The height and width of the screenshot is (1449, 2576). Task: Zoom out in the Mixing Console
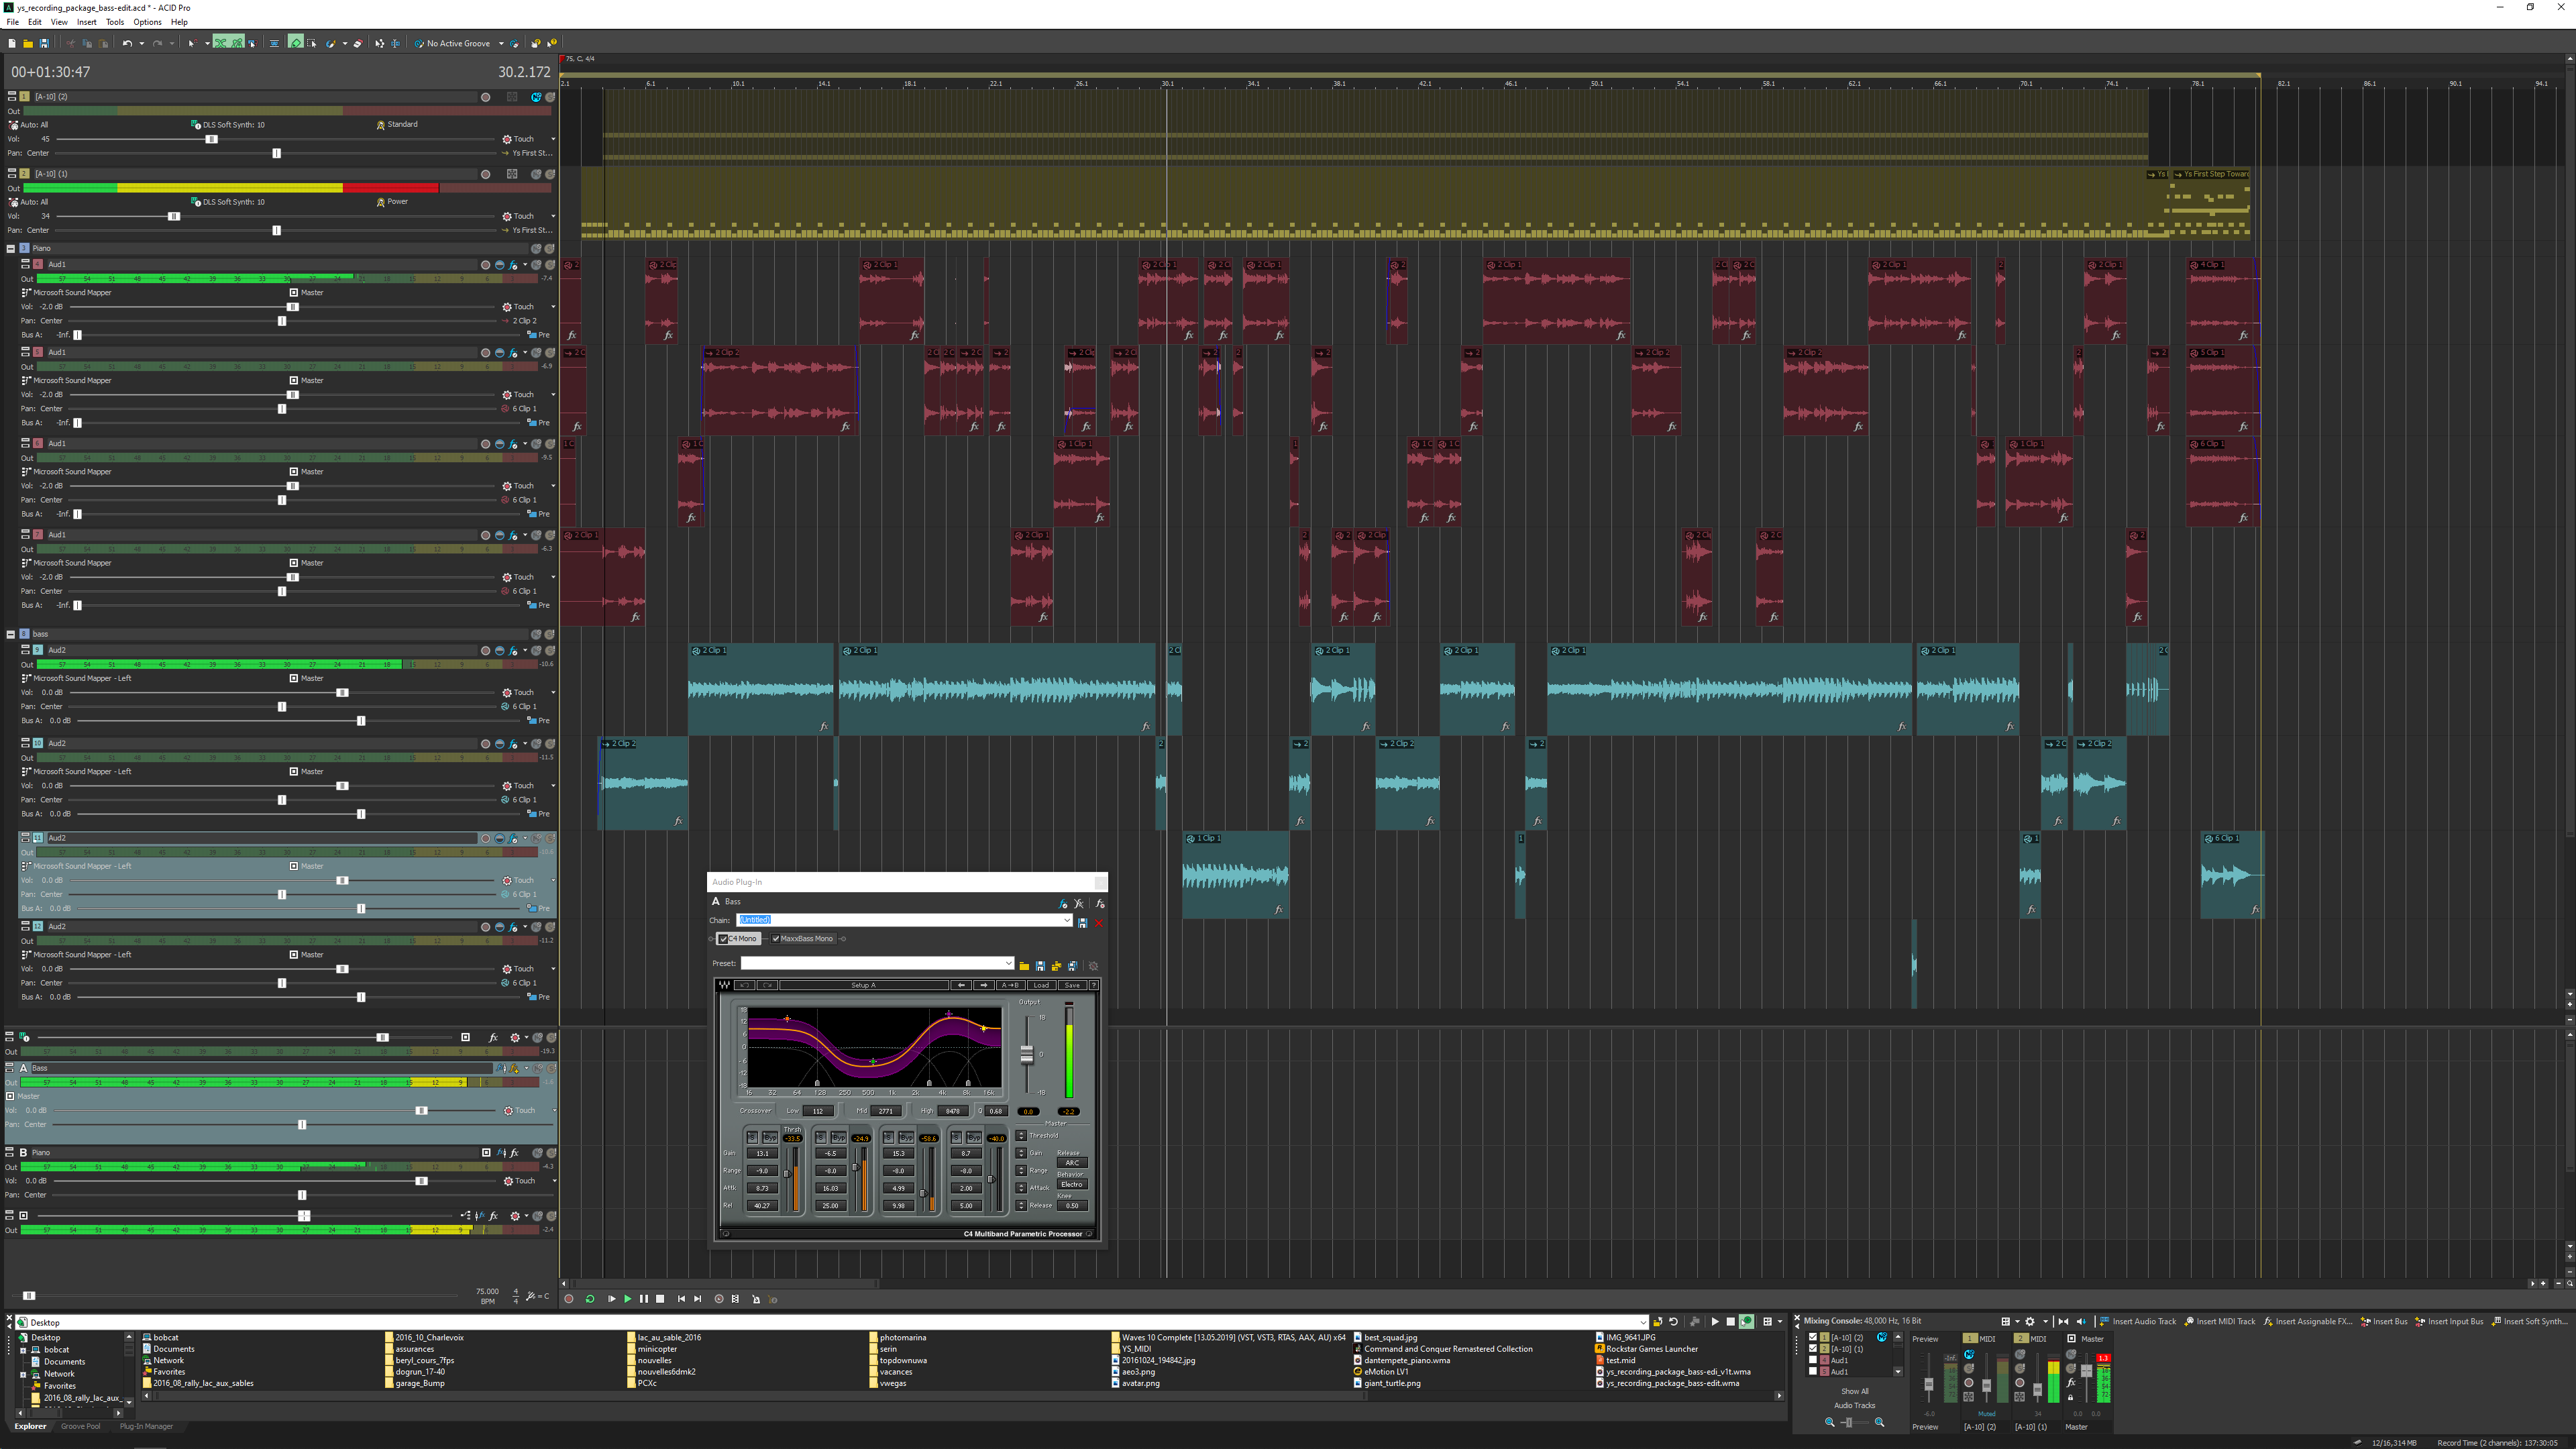click(x=1830, y=1422)
